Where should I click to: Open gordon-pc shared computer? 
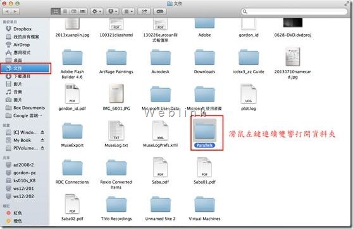[x=25, y=173]
